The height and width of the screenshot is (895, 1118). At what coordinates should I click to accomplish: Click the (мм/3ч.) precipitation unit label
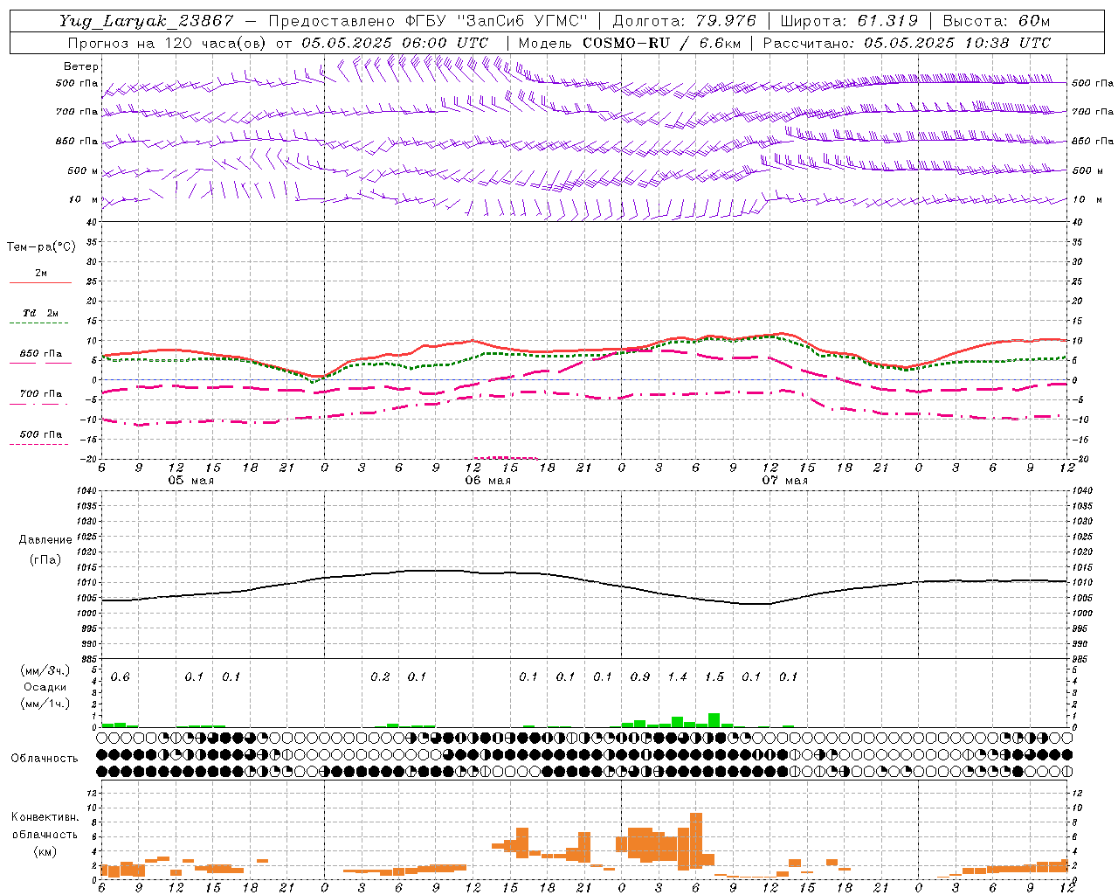pos(45,670)
